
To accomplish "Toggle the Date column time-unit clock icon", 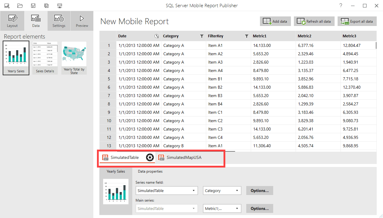I will [x=156, y=36].
